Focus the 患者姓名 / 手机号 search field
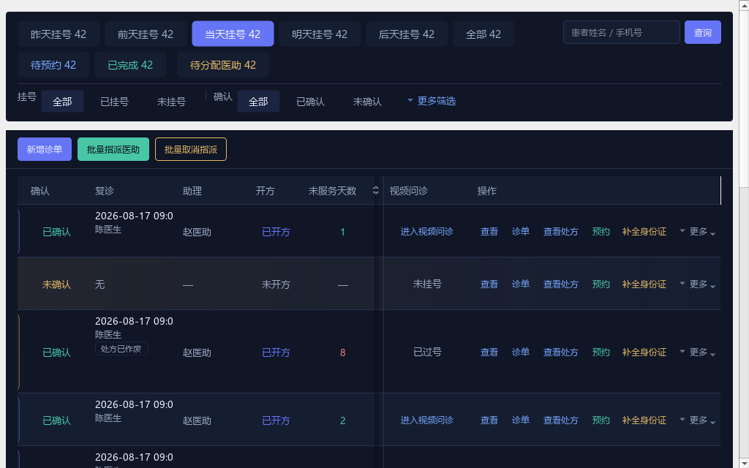The width and height of the screenshot is (749, 468). (x=622, y=32)
